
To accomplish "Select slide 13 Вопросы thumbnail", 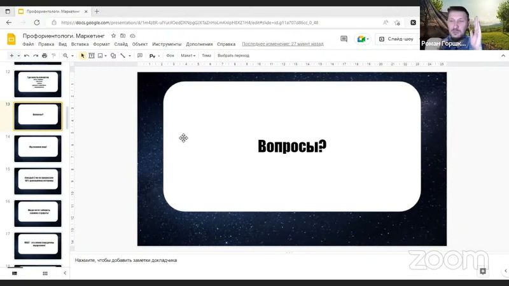I will (x=38, y=116).
